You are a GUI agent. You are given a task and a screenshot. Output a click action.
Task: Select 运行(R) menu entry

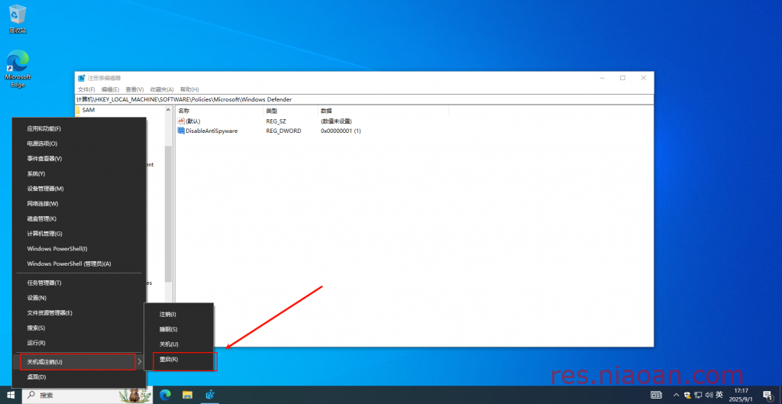pyautogui.click(x=79, y=343)
